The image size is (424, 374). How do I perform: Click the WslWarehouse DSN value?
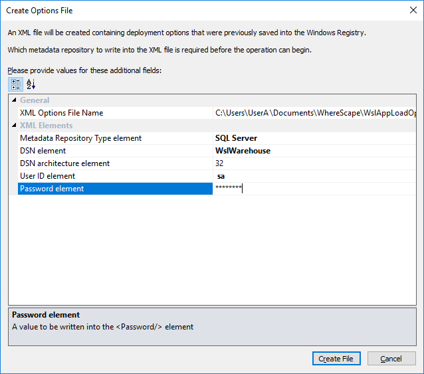tap(243, 151)
